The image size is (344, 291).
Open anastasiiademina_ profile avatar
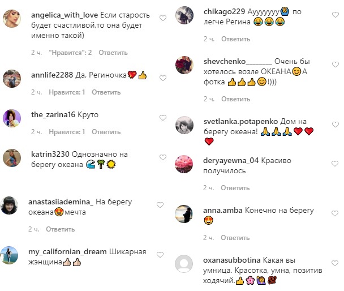tap(9, 206)
